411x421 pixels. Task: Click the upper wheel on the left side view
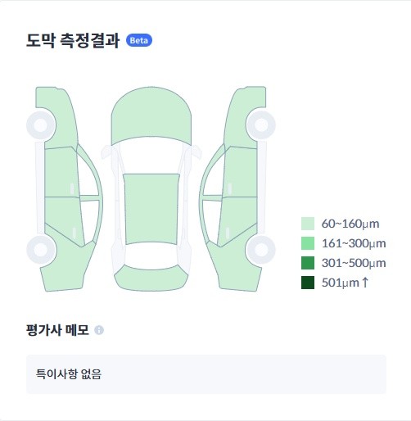pos(41,125)
